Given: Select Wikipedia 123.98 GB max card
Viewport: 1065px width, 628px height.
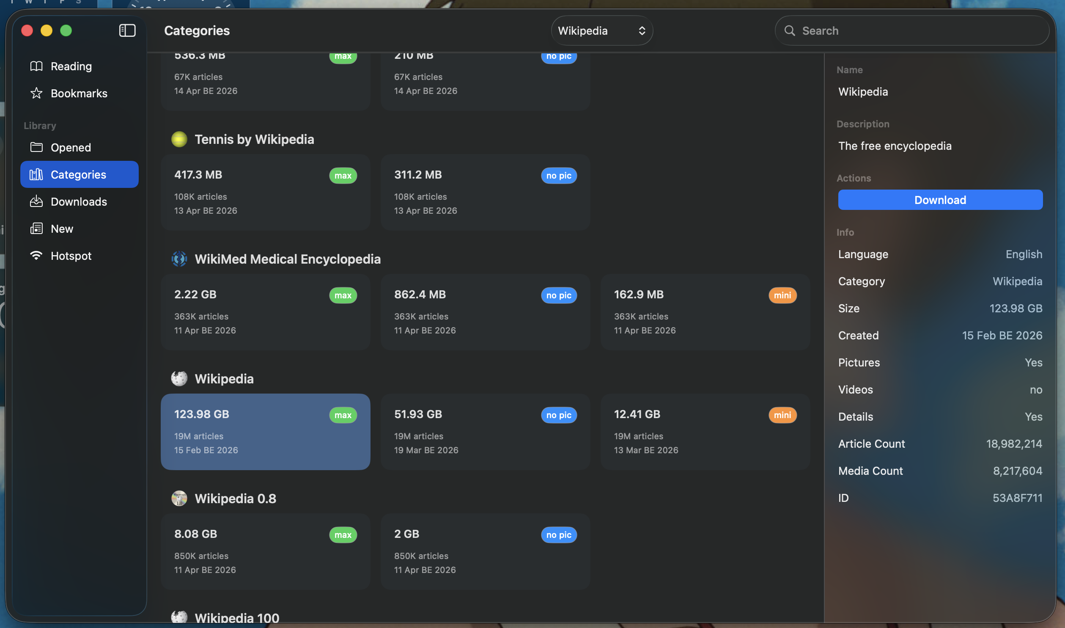Looking at the screenshot, I should (266, 432).
